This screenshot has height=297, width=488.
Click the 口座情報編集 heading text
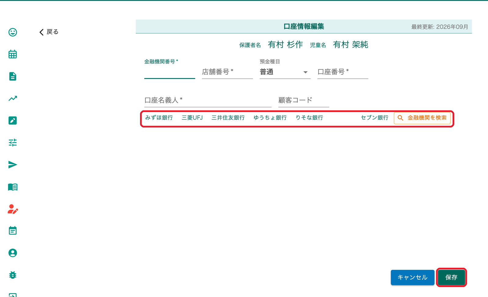pyautogui.click(x=304, y=27)
